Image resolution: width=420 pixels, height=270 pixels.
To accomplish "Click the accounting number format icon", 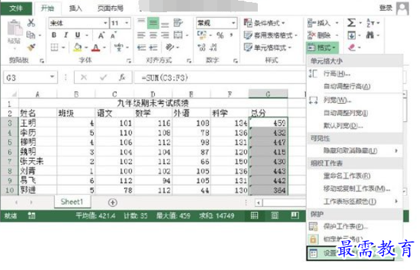I will coord(202,35).
